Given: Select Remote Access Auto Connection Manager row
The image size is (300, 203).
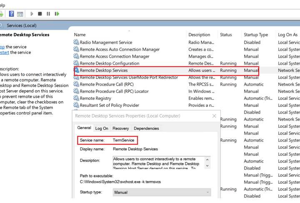Looking at the screenshot, I should (x=120, y=50).
